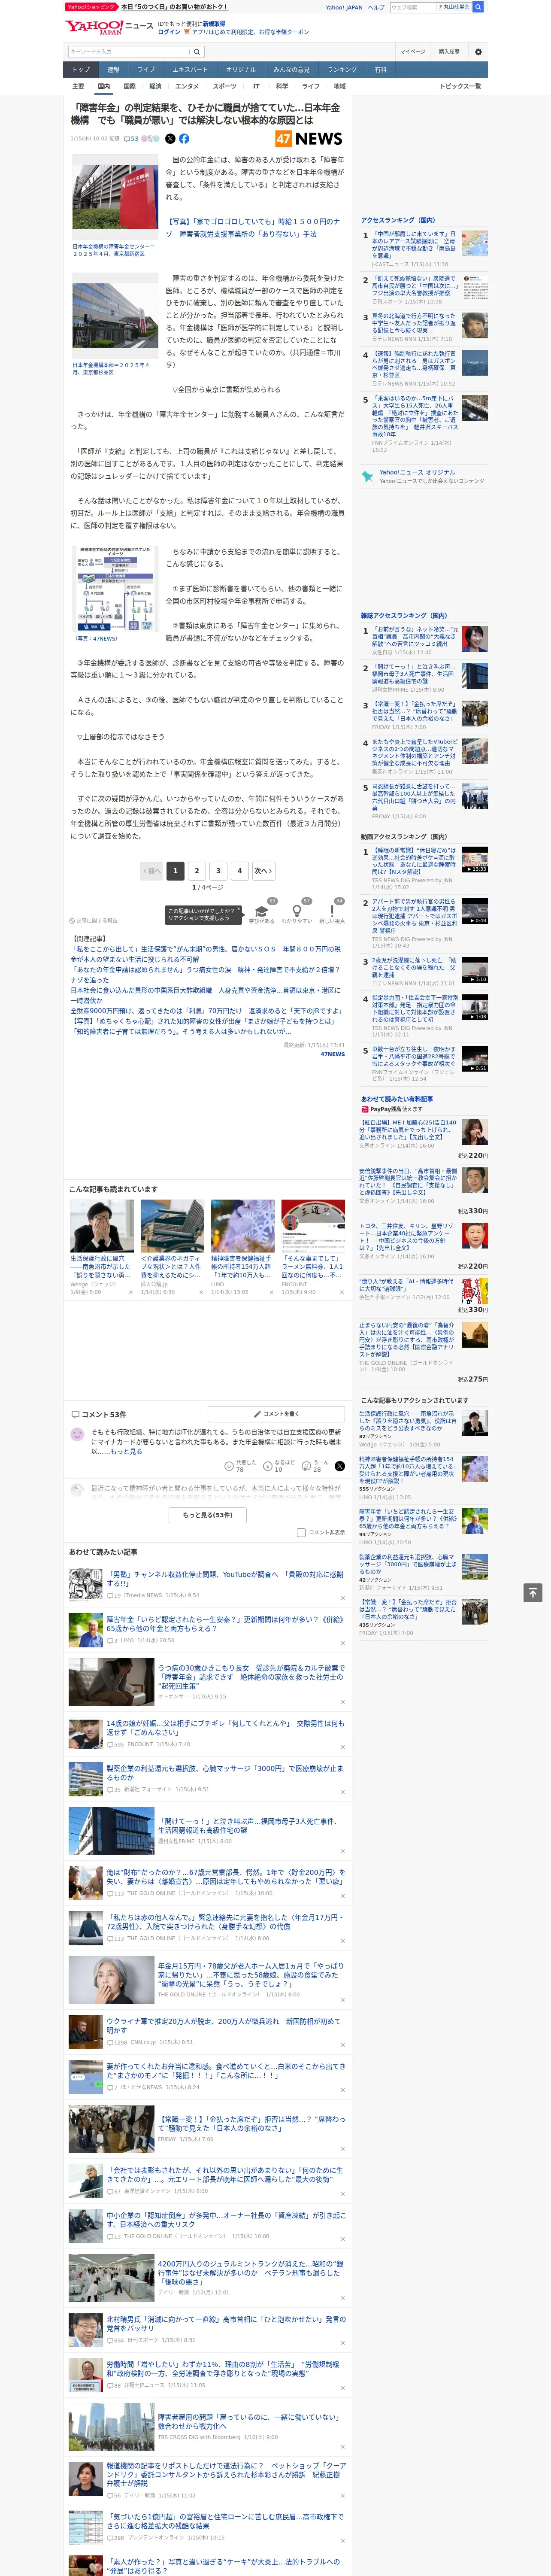This screenshot has height=2576, width=551.
Task: Open the 北村晴男氏 article link
Action: point(226,2325)
